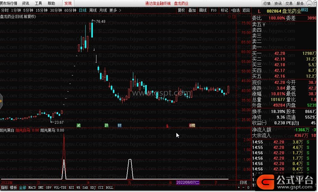Viewport: 318px width, 192px height.
Task: Select the 5分钟 period tab
Action: tap(28, 10)
